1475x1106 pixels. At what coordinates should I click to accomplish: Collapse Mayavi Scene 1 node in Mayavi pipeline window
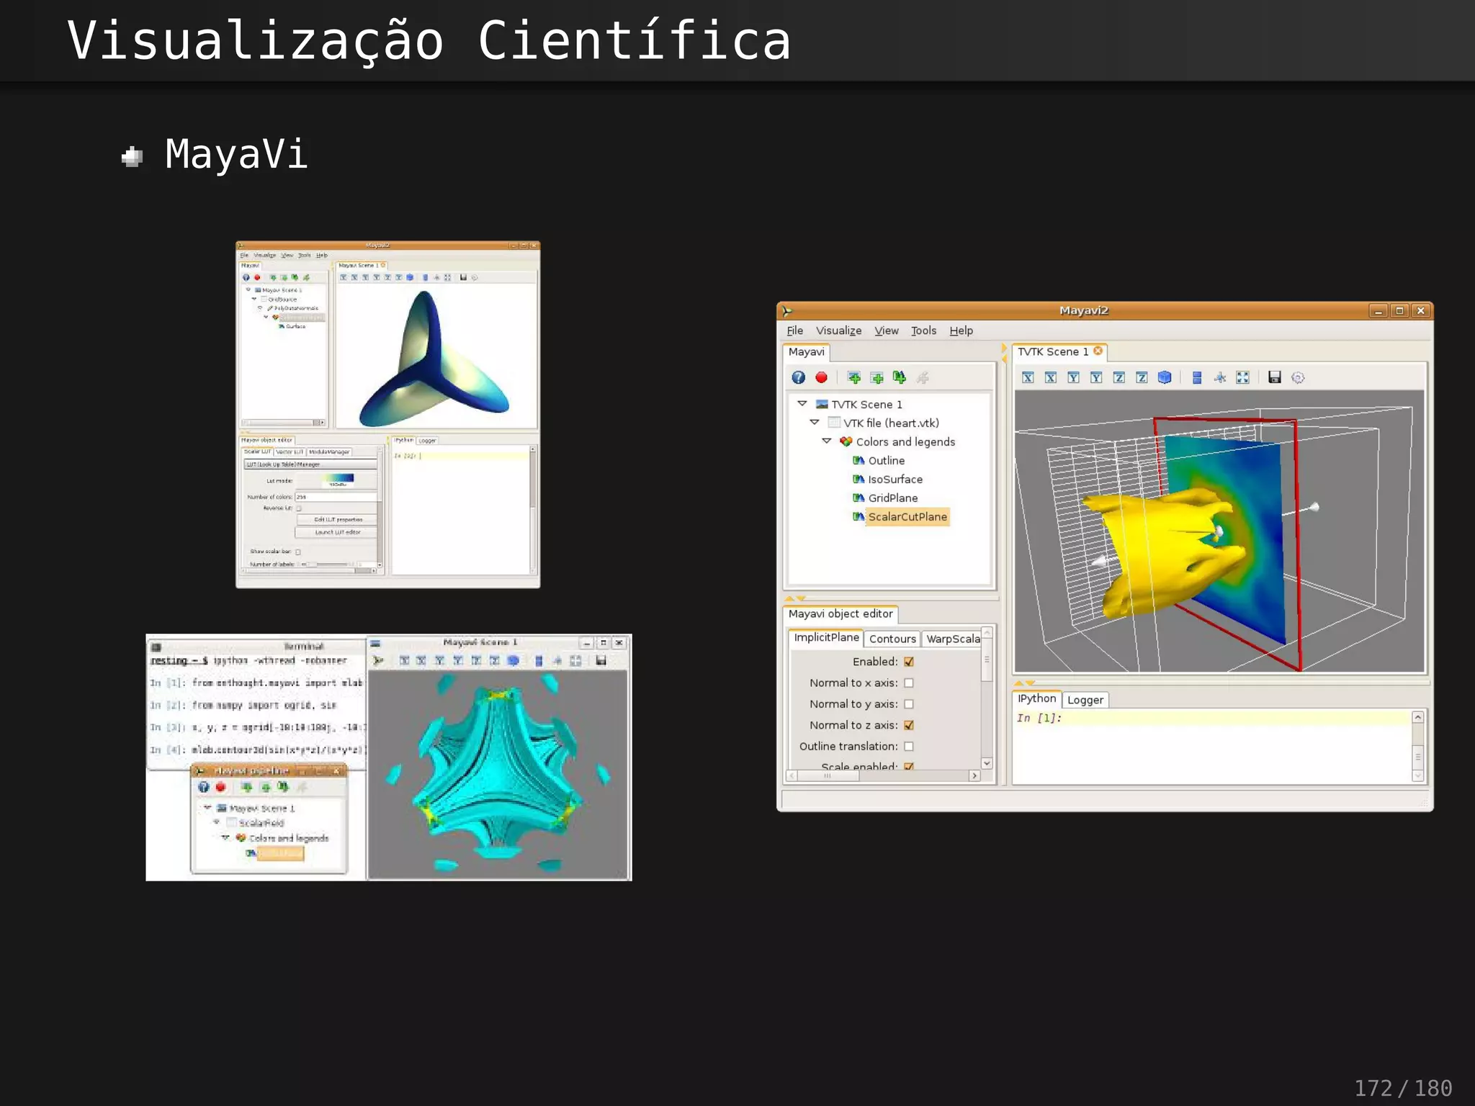[x=207, y=808]
